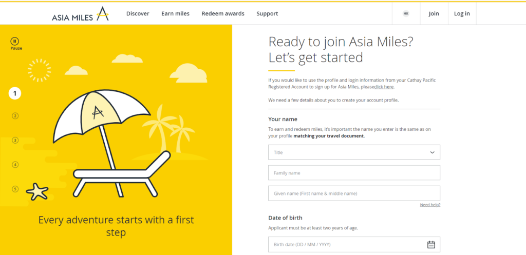Expand the Title dropdown
The width and height of the screenshot is (526, 255).
tap(354, 152)
